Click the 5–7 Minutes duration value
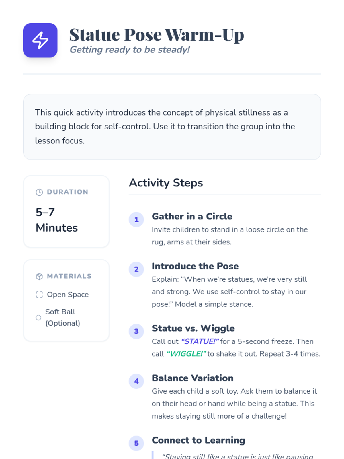Screen dimensions: 344x459 57,220
